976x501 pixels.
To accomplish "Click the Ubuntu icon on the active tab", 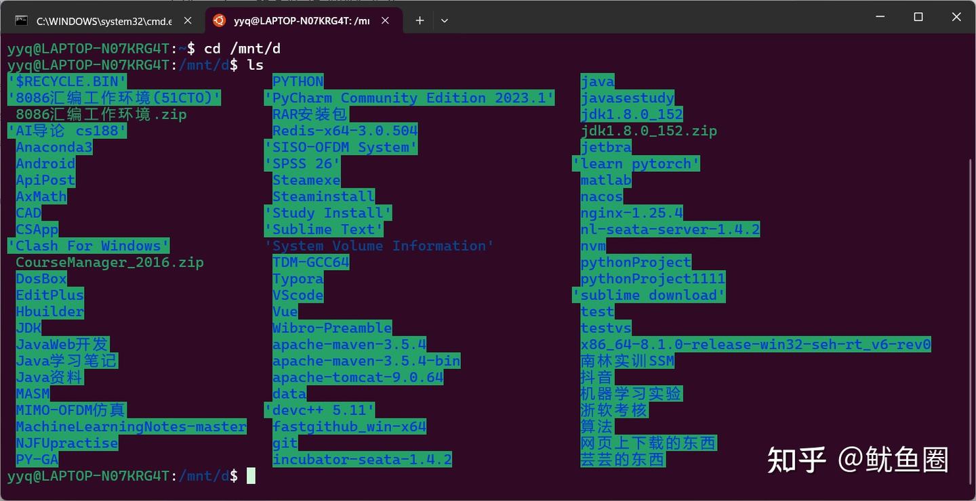I will coord(219,20).
